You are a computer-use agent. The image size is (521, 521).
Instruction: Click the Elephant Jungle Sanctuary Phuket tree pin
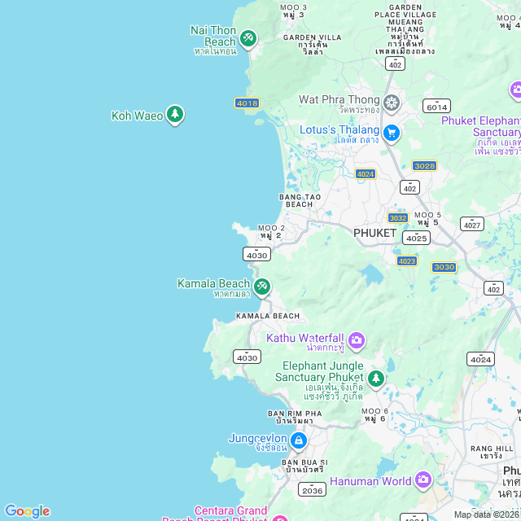pyautogui.click(x=376, y=379)
